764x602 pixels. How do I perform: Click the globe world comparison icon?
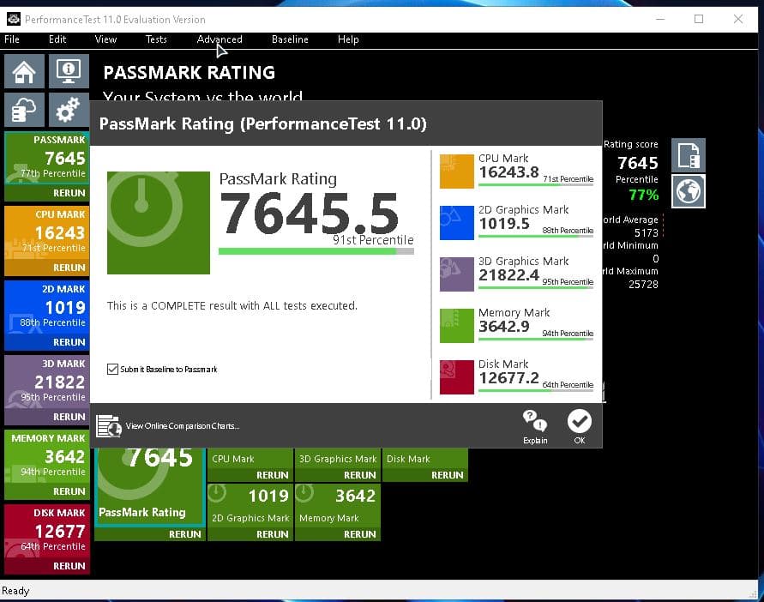coord(688,191)
